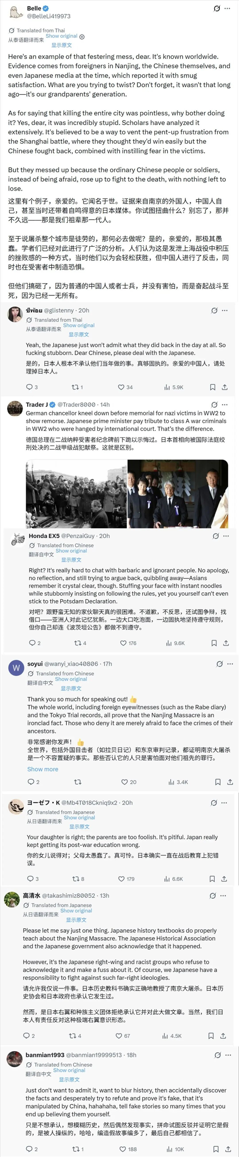The width and height of the screenshot is (239, 1157).
Task: Open more options menu on Honda EX5's reply
Action: 226,536
